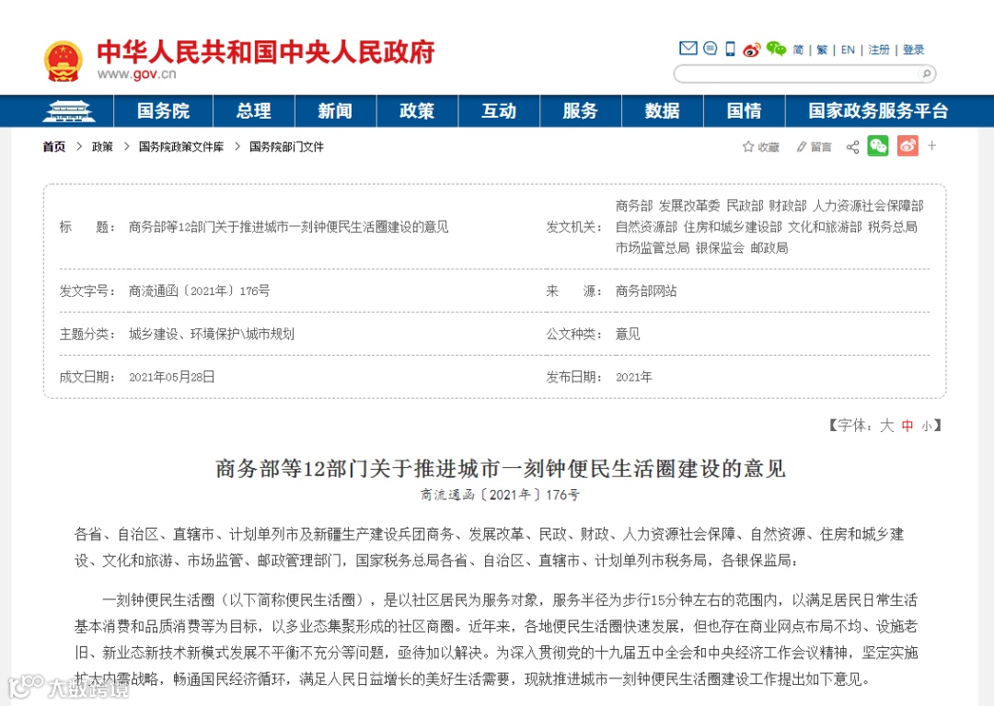Click the www.gov.cn URL text
This screenshot has height=706, width=994.
(136, 74)
